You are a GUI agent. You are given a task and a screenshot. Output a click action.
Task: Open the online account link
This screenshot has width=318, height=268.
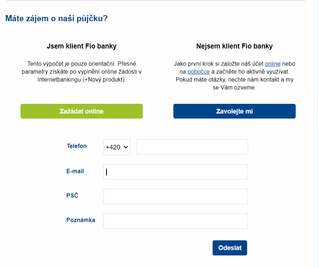(x=273, y=64)
